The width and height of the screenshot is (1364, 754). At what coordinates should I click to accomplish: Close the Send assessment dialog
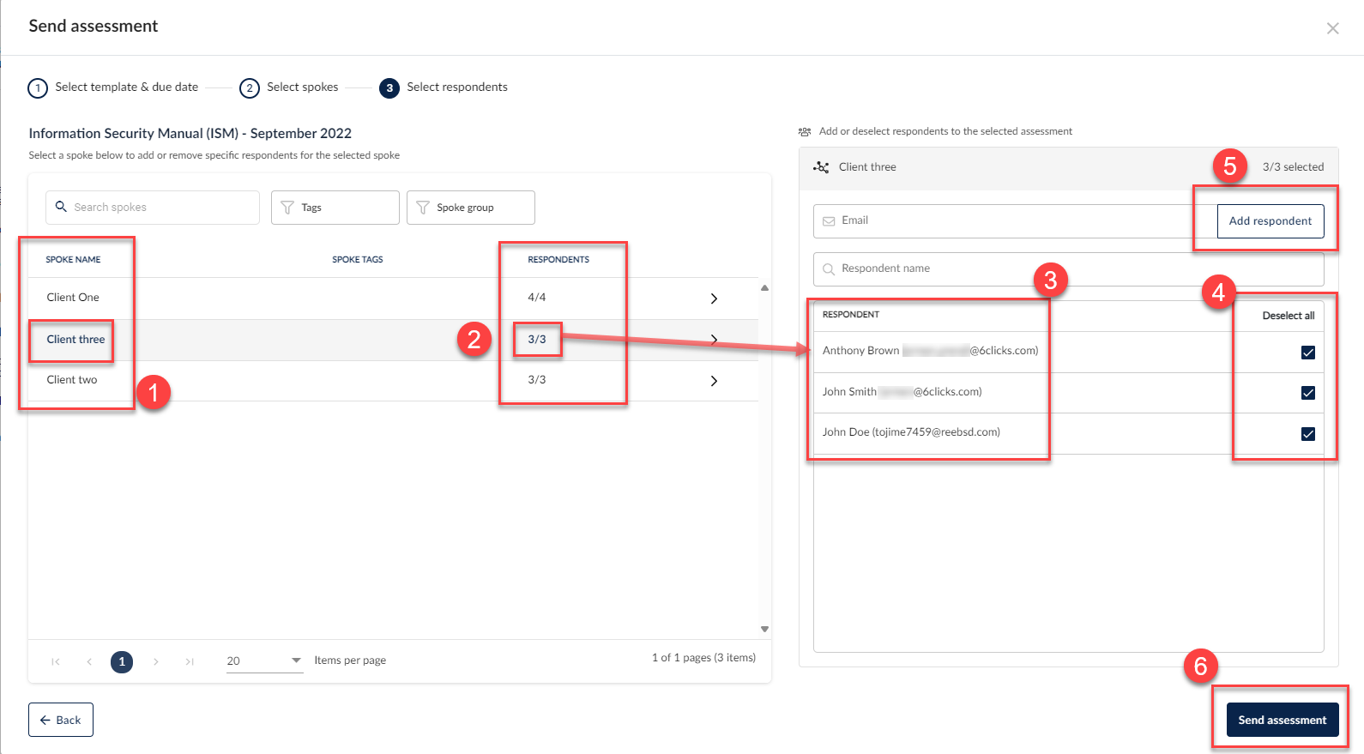coord(1332,28)
